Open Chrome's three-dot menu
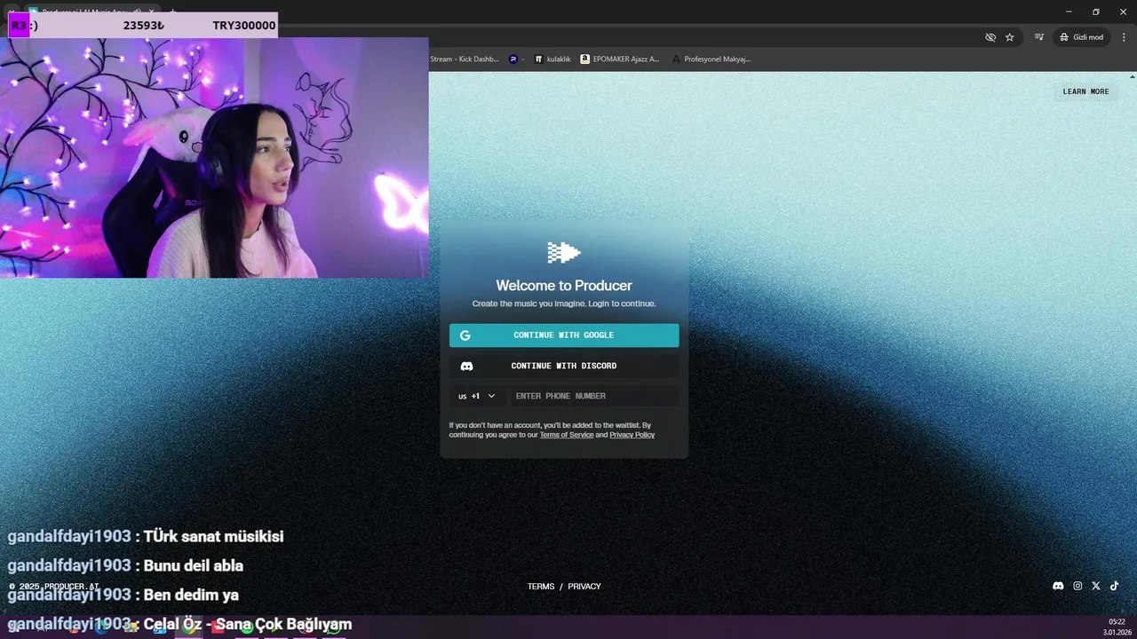Viewport: 1137px width, 639px height. tap(1124, 37)
